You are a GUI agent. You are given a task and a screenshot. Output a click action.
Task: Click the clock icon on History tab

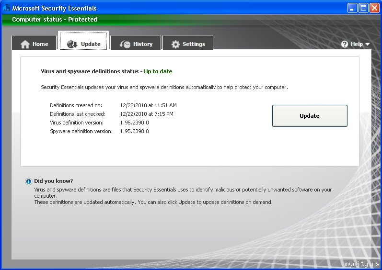(x=125, y=44)
